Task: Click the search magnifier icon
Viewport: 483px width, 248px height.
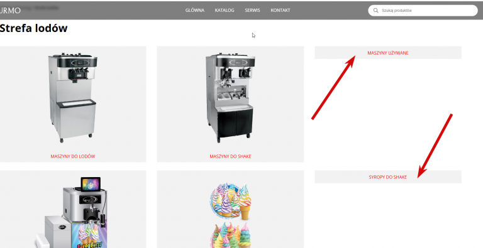Action: (375, 11)
